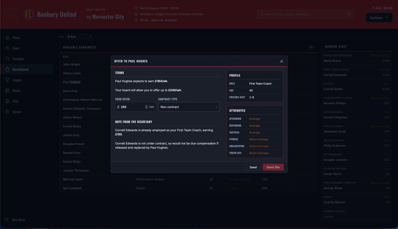The width and height of the screenshot is (398, 229).
Task: Expand the Transfers menu chevron
Action: [x=47, y=59]
